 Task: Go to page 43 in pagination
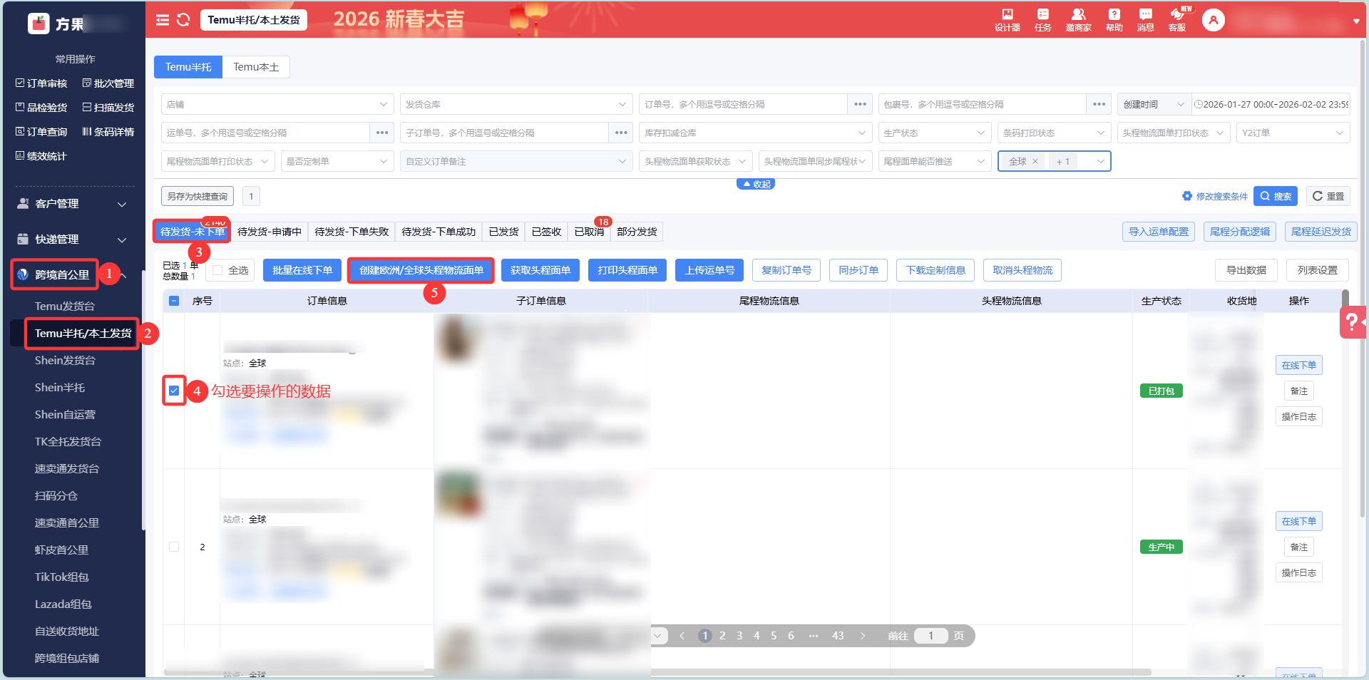tap(838, 636)
